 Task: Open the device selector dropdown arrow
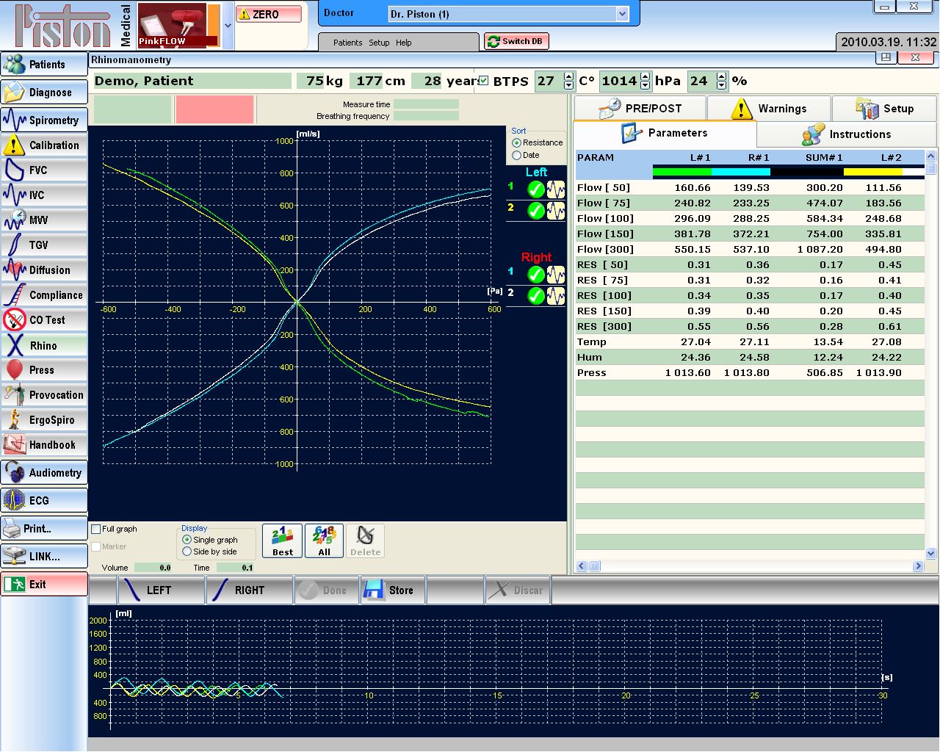[228, 25]
